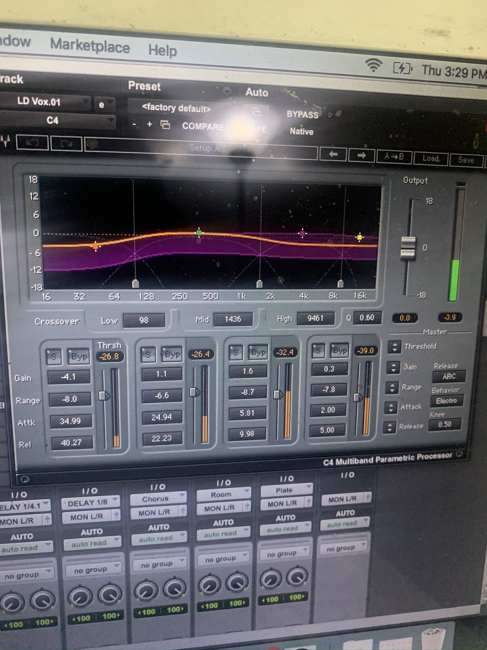The image size is (487, 650).
Task: Click the Wi-Fi icon in the menu bar
Action: pos(374,65)
